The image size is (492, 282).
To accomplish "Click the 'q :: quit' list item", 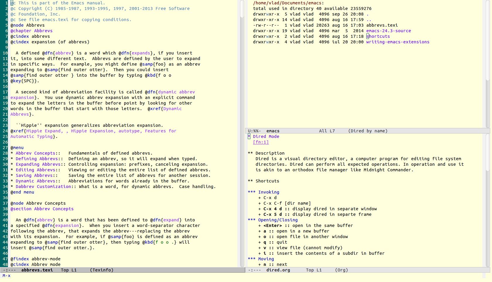I will click(x=273, y=242).
